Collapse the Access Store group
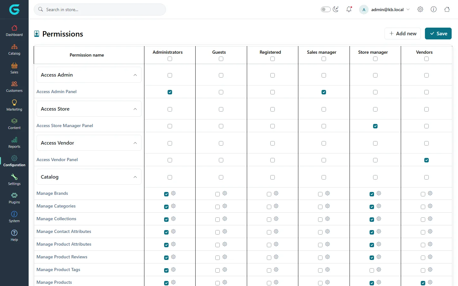The height and width of the screenshot is (286, 458). 89,109
